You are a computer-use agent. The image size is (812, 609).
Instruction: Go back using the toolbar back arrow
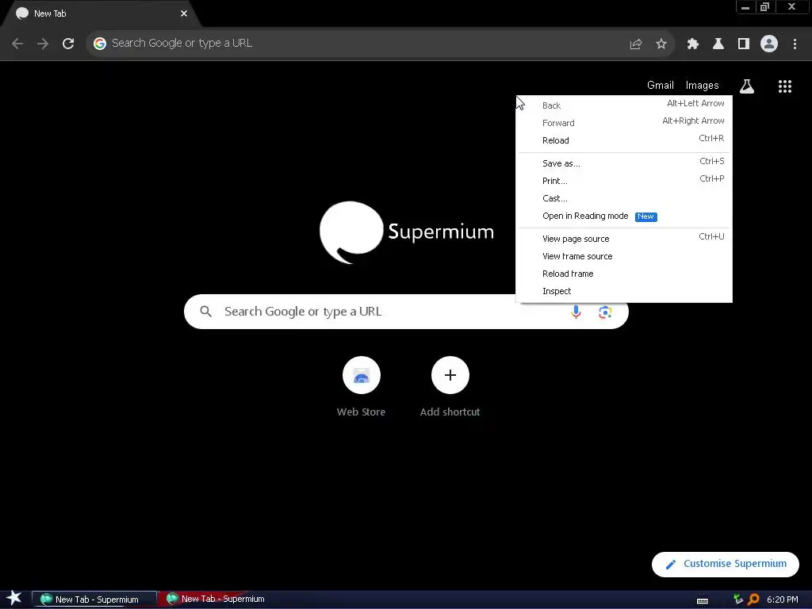coord(17,44)
